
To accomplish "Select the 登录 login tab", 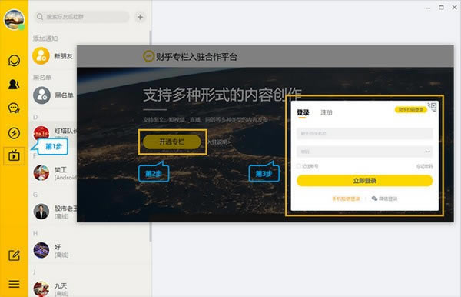I will [x=303, y=112].
